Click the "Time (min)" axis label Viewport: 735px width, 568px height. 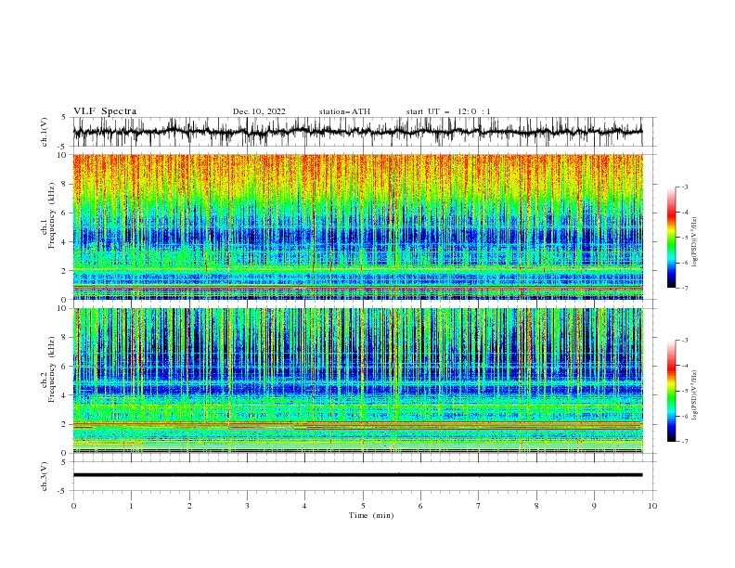371,515
